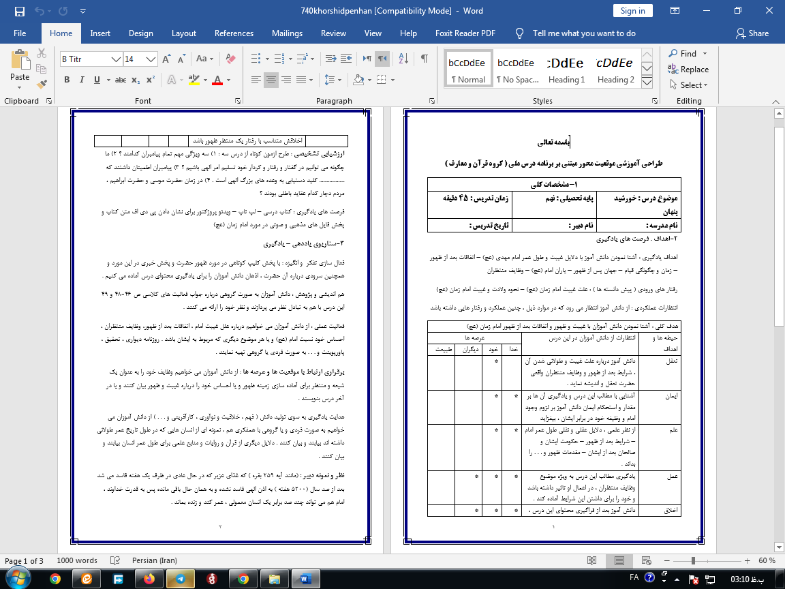Screen dimensions: 785x589
Task: Open Firefox from the Windows taskbar
Action: click(149, 579)
